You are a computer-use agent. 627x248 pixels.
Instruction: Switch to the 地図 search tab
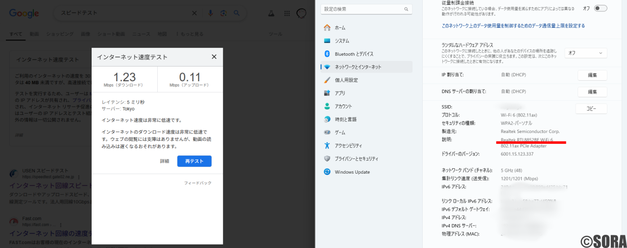(x=162, y=34)
